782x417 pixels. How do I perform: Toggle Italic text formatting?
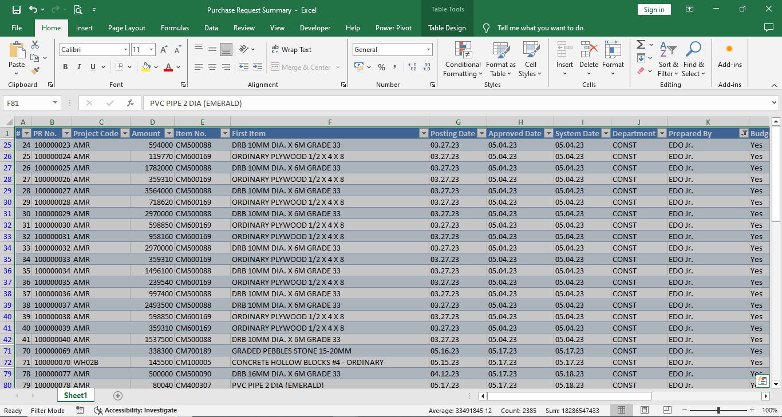pos(79,67)
